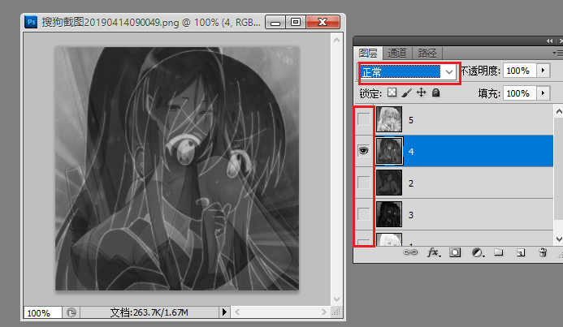Lock image pixels brush icon

pos(406,93)
